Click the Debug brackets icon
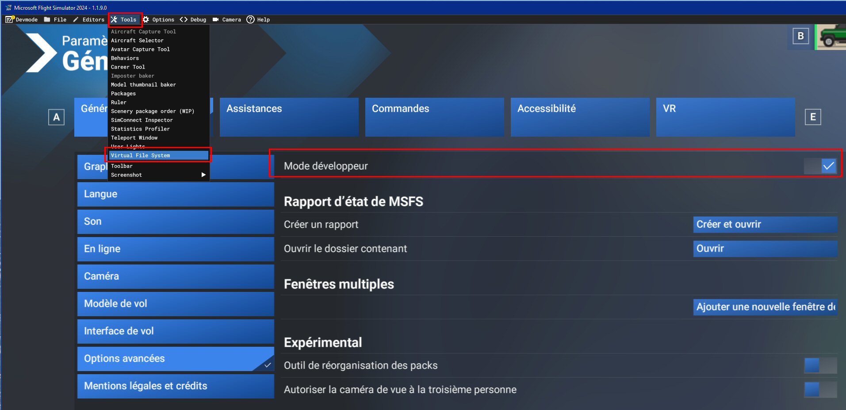Screen dimensions: 846x410 coord(184,19)
